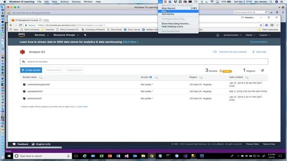Screen dimensions: 287x161
Task: Open Excel from the Windows taskbar
Action: click(x=101, y=156)
